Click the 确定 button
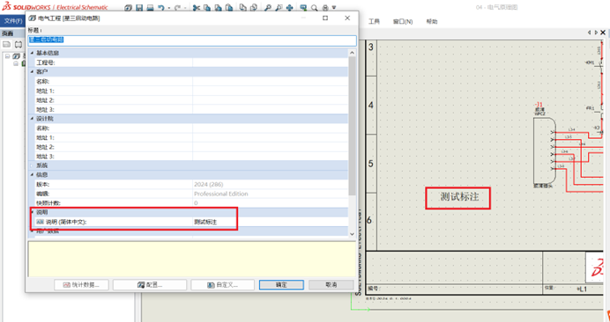The width and height of the screenshot is (610, 322). [x=281, y=285]
